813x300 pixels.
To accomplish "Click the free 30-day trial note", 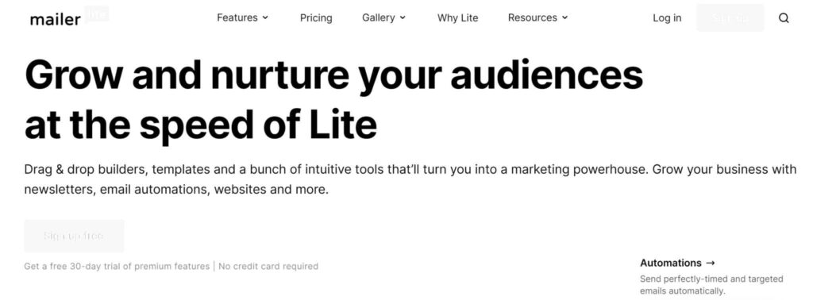I will (117, 267).
